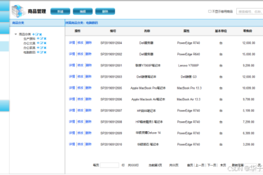Click the 每页 rows-per-page input box

click(x=110, y=165)
